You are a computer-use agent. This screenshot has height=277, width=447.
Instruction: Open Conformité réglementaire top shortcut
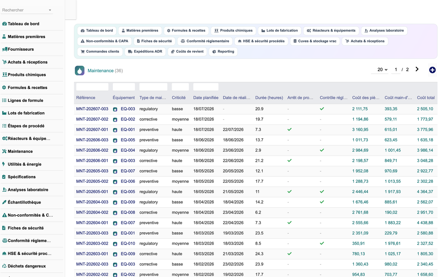coord(205,41)
